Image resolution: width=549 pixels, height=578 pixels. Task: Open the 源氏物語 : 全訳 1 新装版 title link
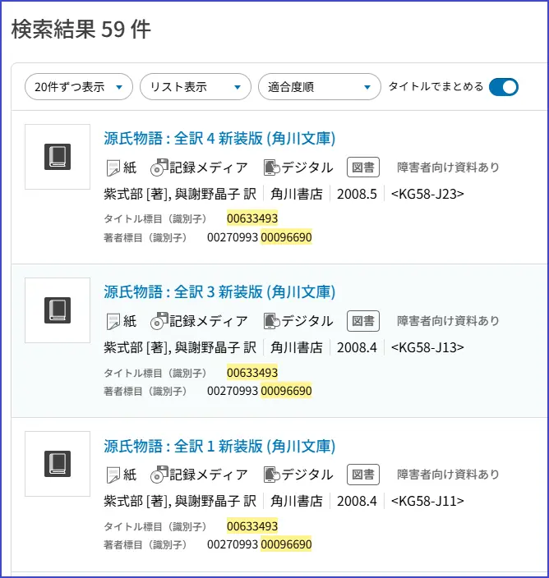click(219, 446)
